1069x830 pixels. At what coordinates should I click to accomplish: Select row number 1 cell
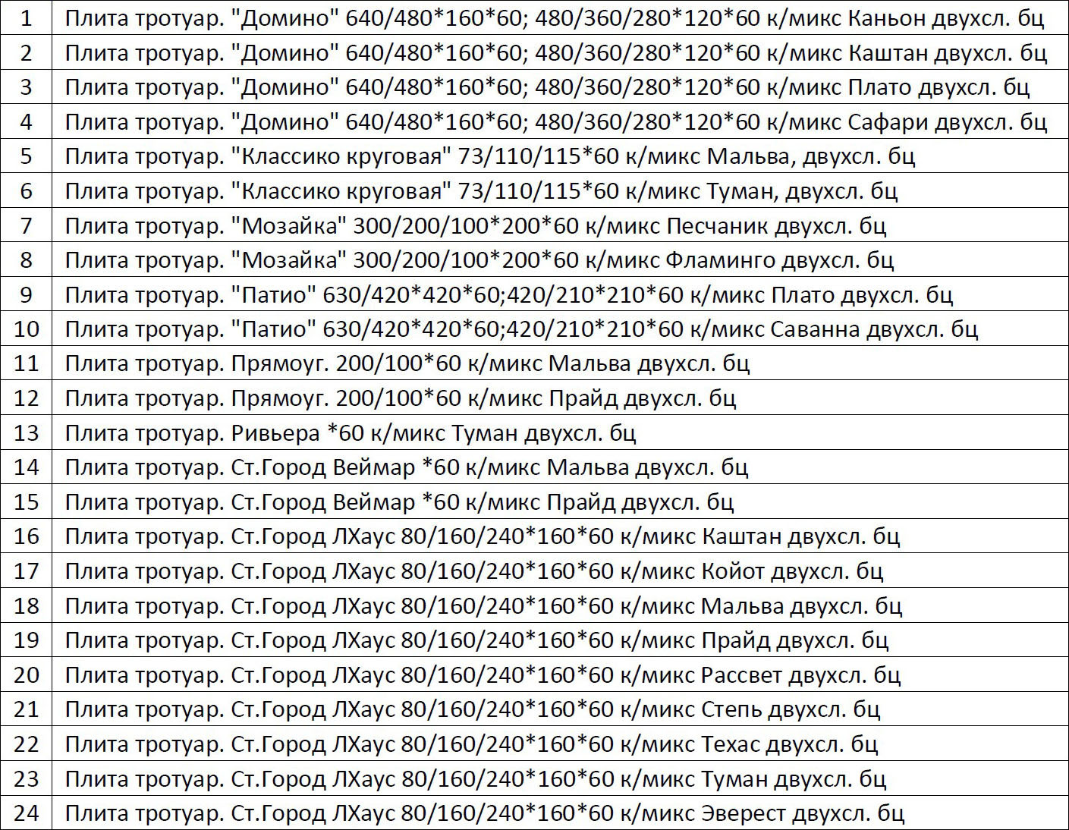(26, 17)
